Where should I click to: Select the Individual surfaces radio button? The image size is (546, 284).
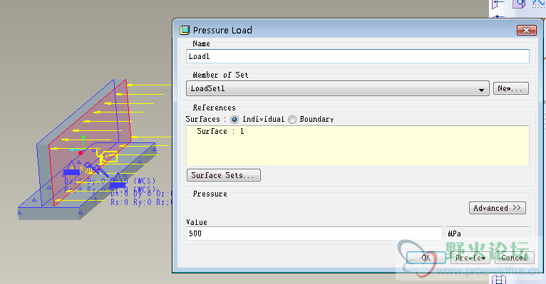(235, 120)
